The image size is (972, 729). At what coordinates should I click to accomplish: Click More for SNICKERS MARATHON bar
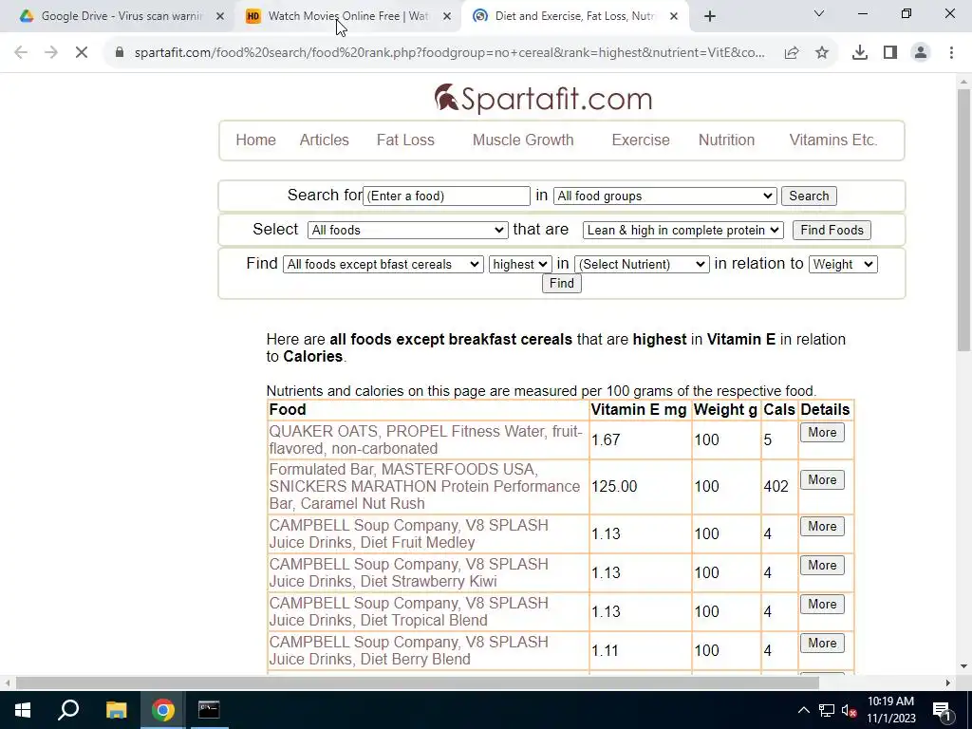point(822,479)
